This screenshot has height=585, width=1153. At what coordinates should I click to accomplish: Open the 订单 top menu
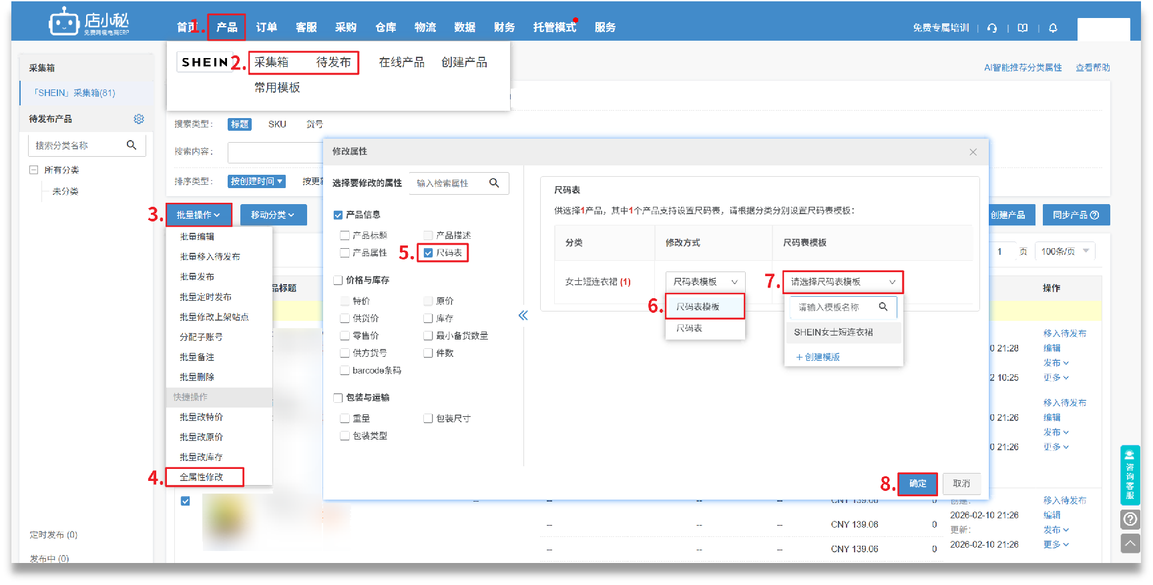coord(266,27)
